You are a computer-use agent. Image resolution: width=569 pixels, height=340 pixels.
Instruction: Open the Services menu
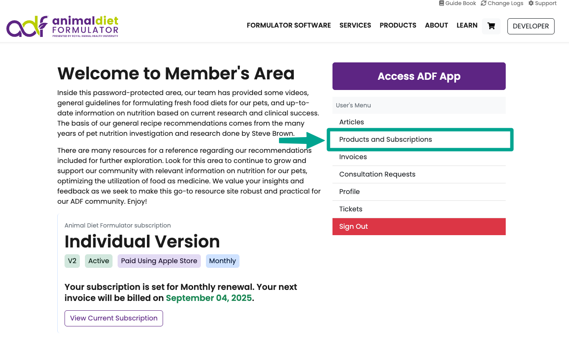pyautogui.click(x=355, y=25)
